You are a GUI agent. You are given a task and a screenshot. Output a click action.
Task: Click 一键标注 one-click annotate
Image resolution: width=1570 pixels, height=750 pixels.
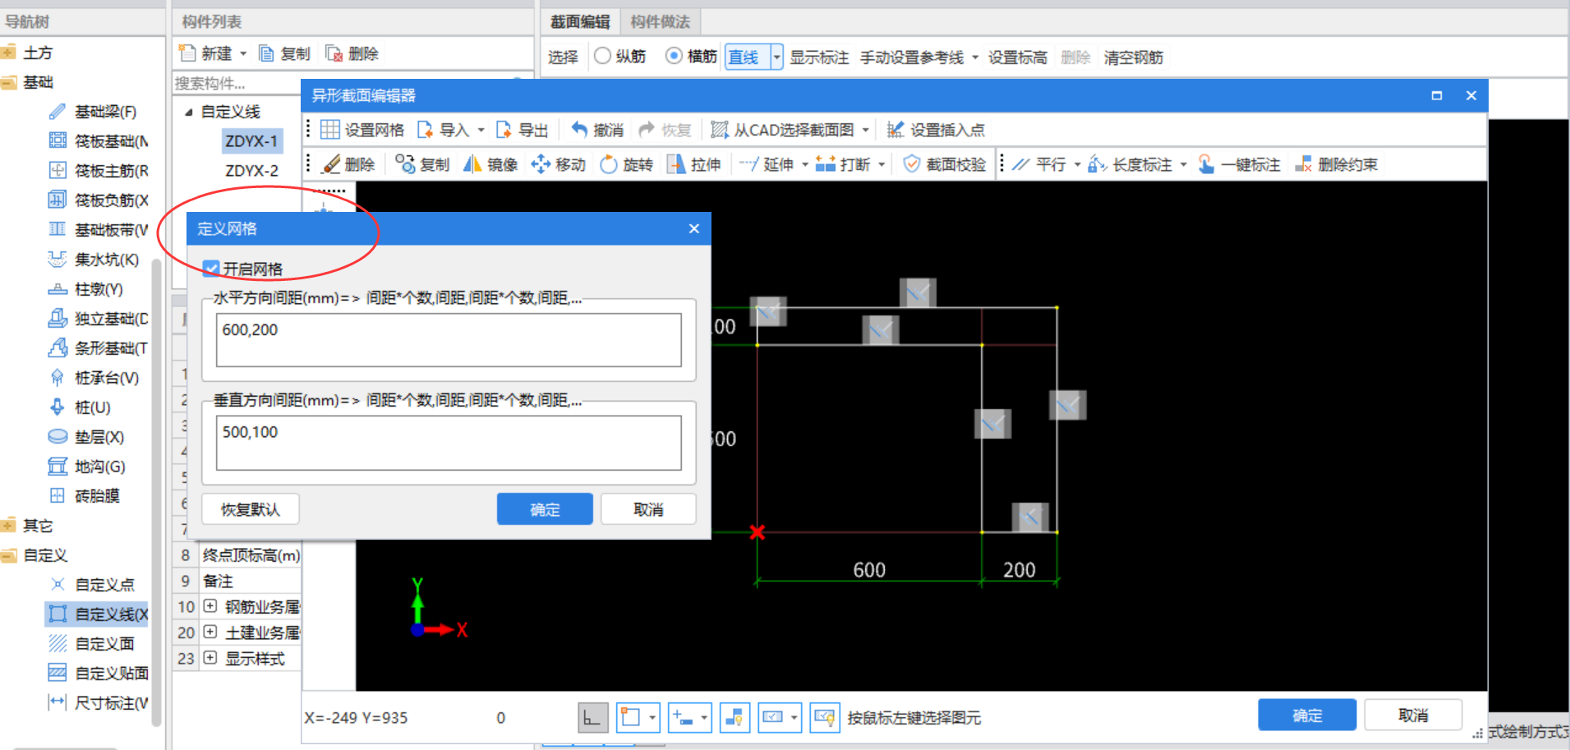point(1239,164)
